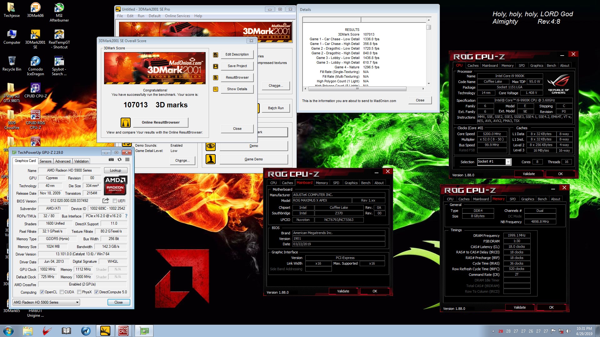The image size is (600, 337).
Task: Open the 3DMark06 desktop shortcut
Action: click(35, 10)
